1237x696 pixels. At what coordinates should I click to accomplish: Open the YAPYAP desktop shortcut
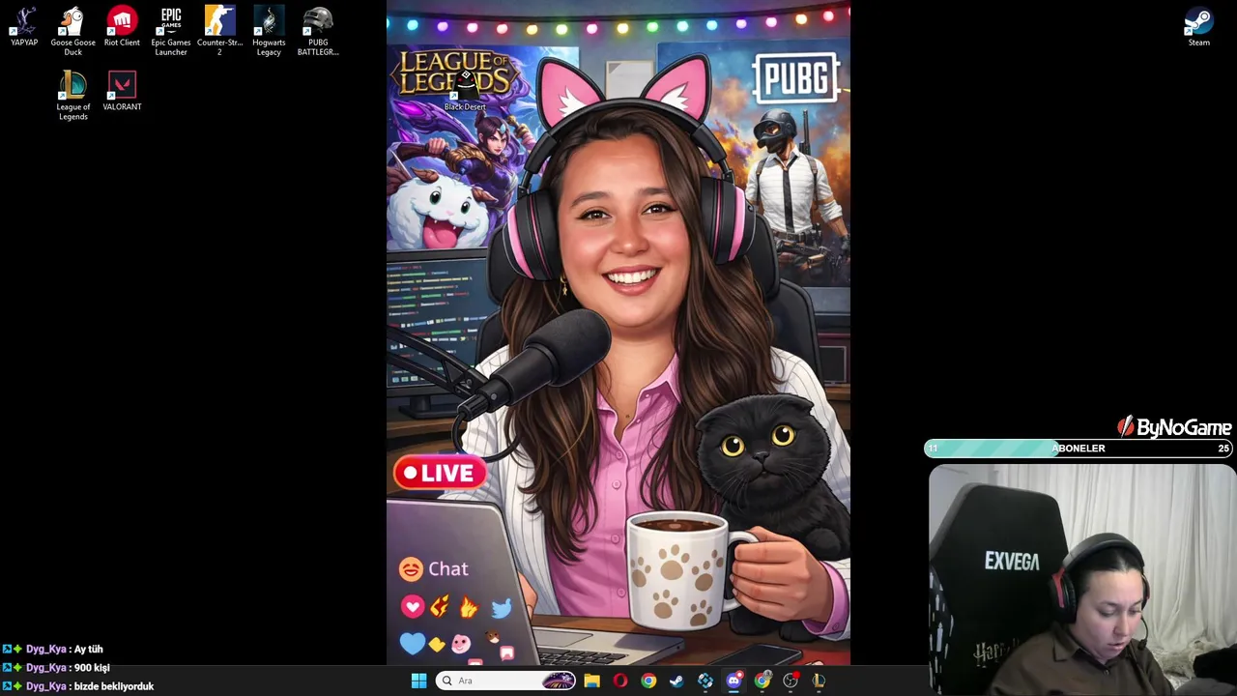point(24,28)
